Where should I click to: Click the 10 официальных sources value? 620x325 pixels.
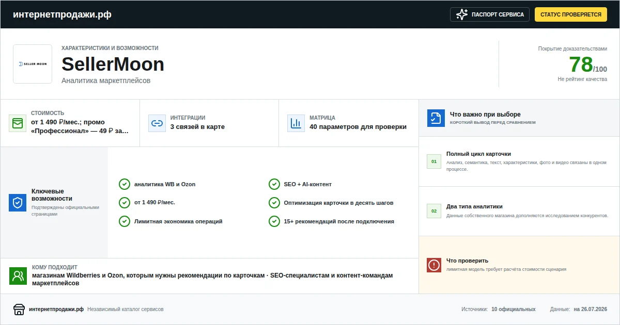[x=514, y=309]
